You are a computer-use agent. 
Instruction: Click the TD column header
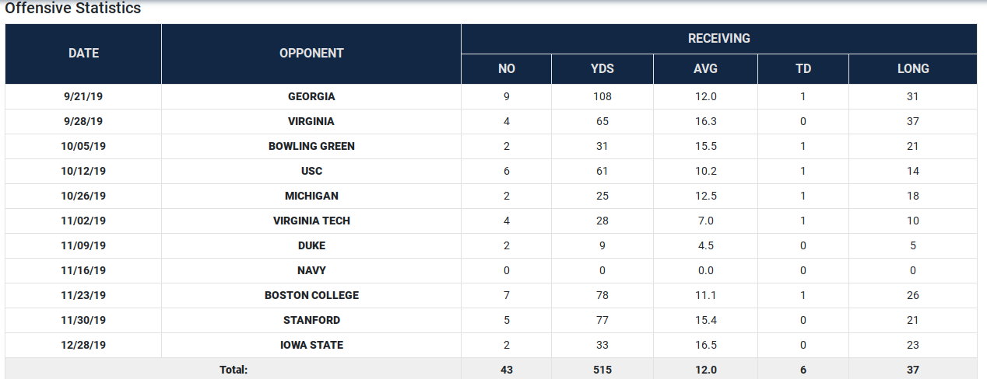803,68
